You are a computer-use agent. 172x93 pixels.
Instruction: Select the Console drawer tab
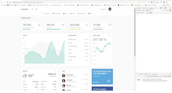click(x=141, y=74)
